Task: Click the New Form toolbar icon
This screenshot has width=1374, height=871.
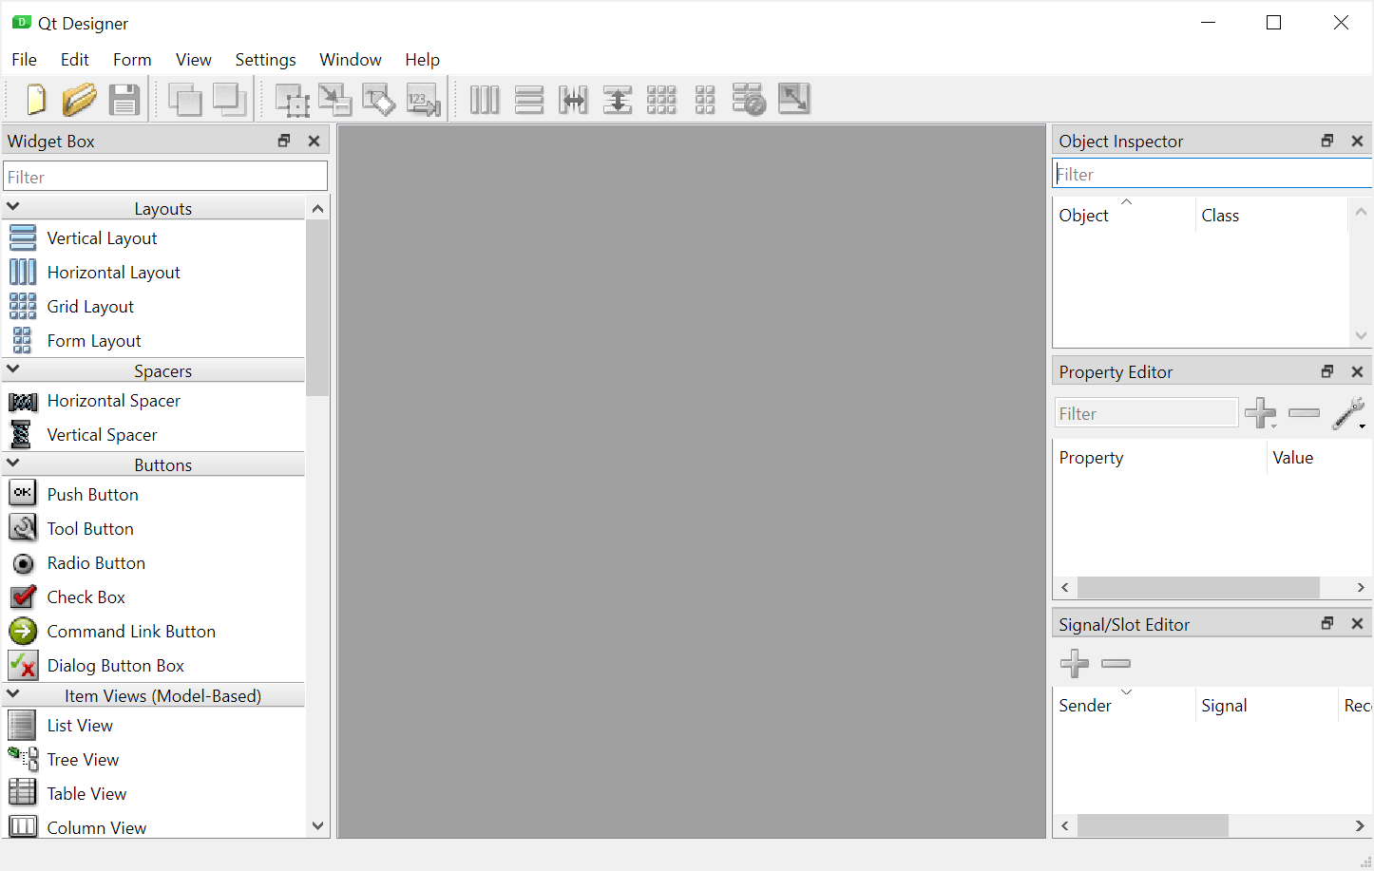Action: [35, 99]
